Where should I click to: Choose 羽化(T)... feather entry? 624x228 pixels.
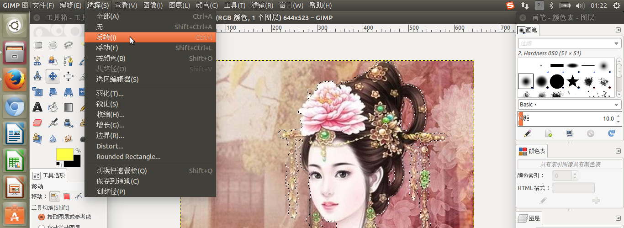point(150,93)
